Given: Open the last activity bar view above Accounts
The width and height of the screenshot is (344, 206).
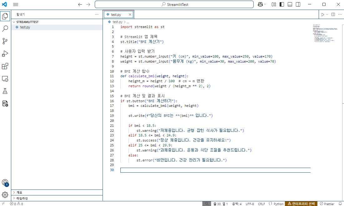Looking at the screenshot, I should pyautogui.click(x=5, y=104).
